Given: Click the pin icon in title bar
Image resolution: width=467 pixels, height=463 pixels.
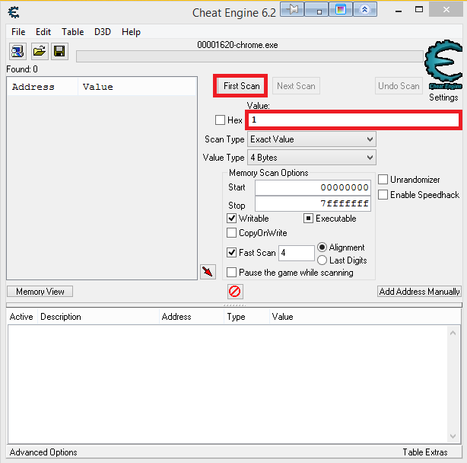Looking at the screenshot, I should (x=292, y=10).
